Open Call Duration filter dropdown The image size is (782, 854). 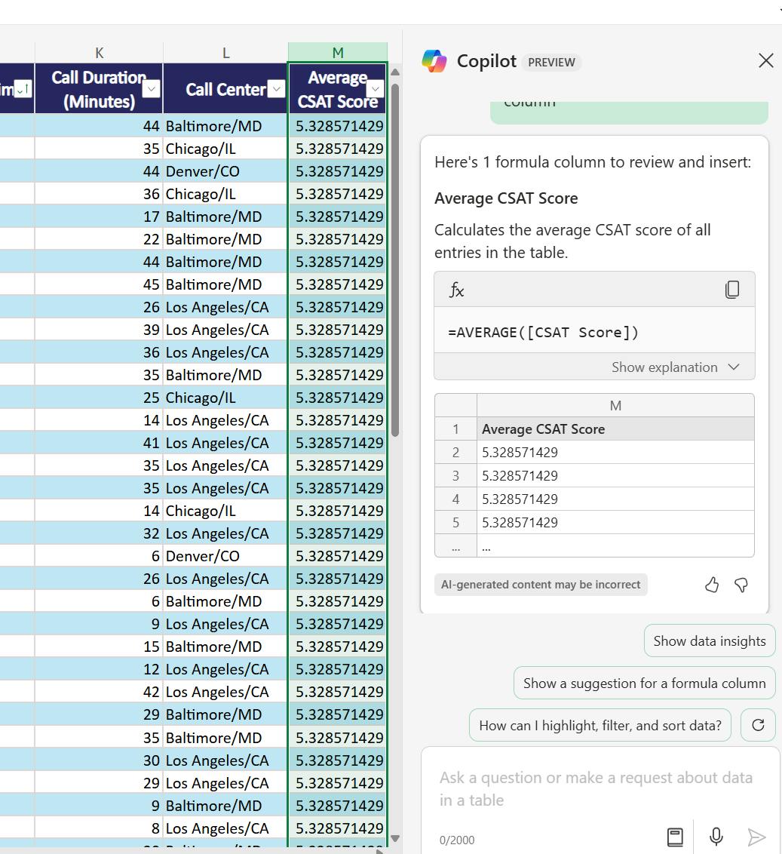pyautogui.click(x=151, y=88)
